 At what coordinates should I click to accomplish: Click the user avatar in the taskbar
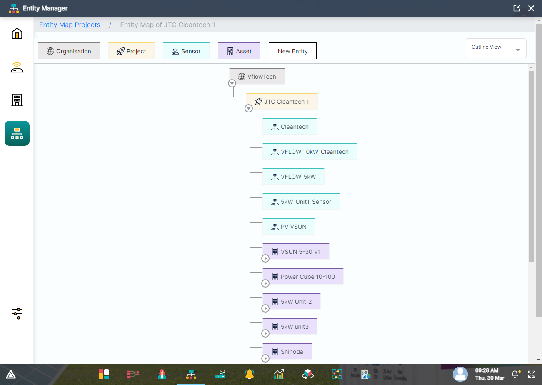(x=460, y=374)
